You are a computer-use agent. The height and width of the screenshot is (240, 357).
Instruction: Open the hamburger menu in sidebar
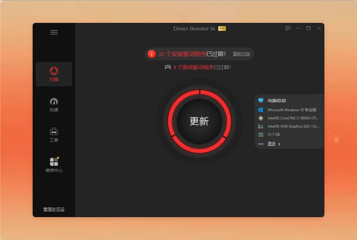(x=54, y=32)
